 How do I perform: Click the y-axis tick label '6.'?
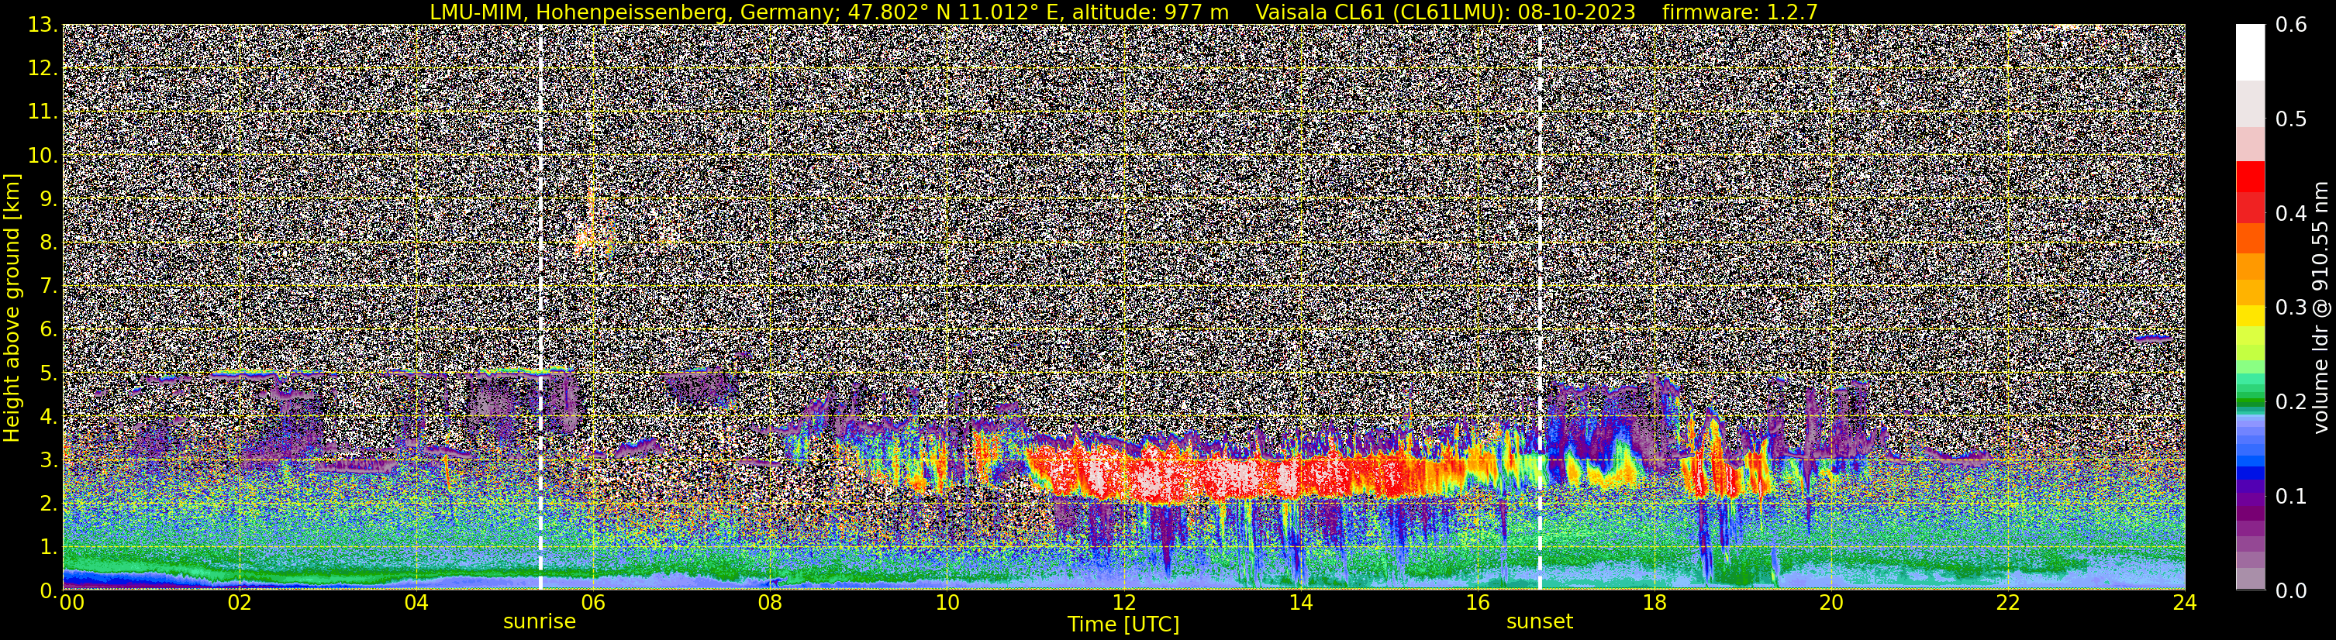[48, 329]
